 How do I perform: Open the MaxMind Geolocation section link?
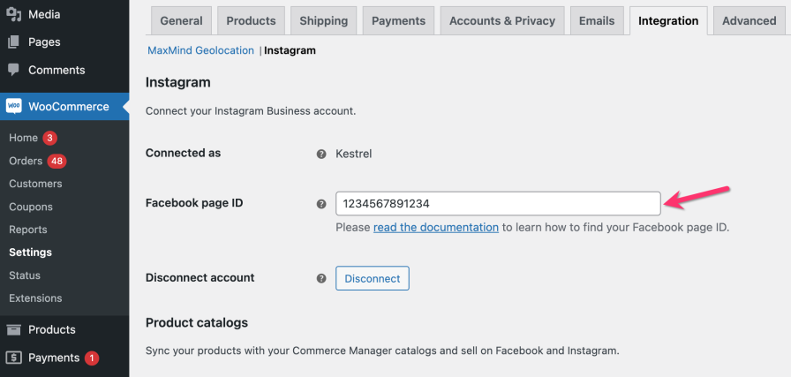[x=200, y=50]
